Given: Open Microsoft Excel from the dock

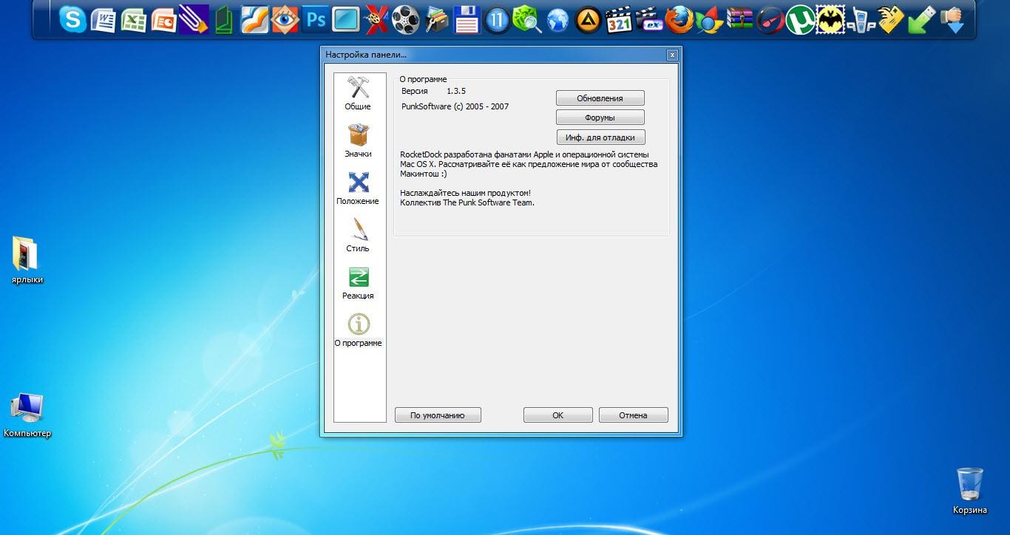Looking at the screenshot, I should click(x=133, y=20).
